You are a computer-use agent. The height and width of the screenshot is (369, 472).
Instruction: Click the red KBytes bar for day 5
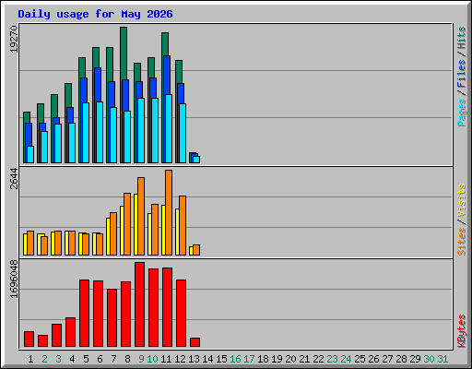coord(84,314)
